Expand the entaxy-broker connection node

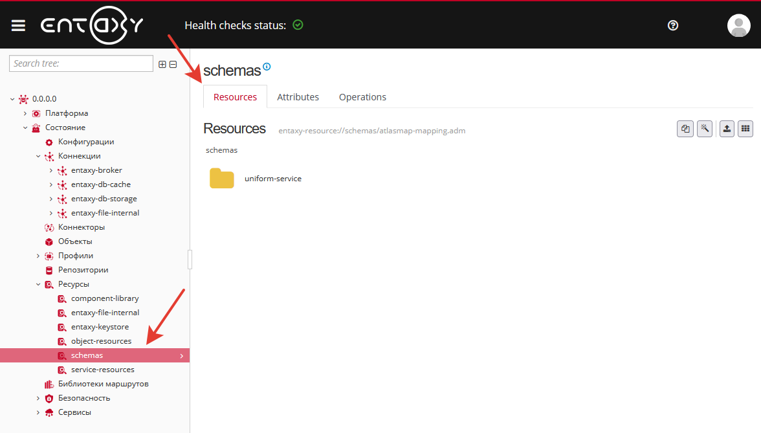click(x=51, y=170)
